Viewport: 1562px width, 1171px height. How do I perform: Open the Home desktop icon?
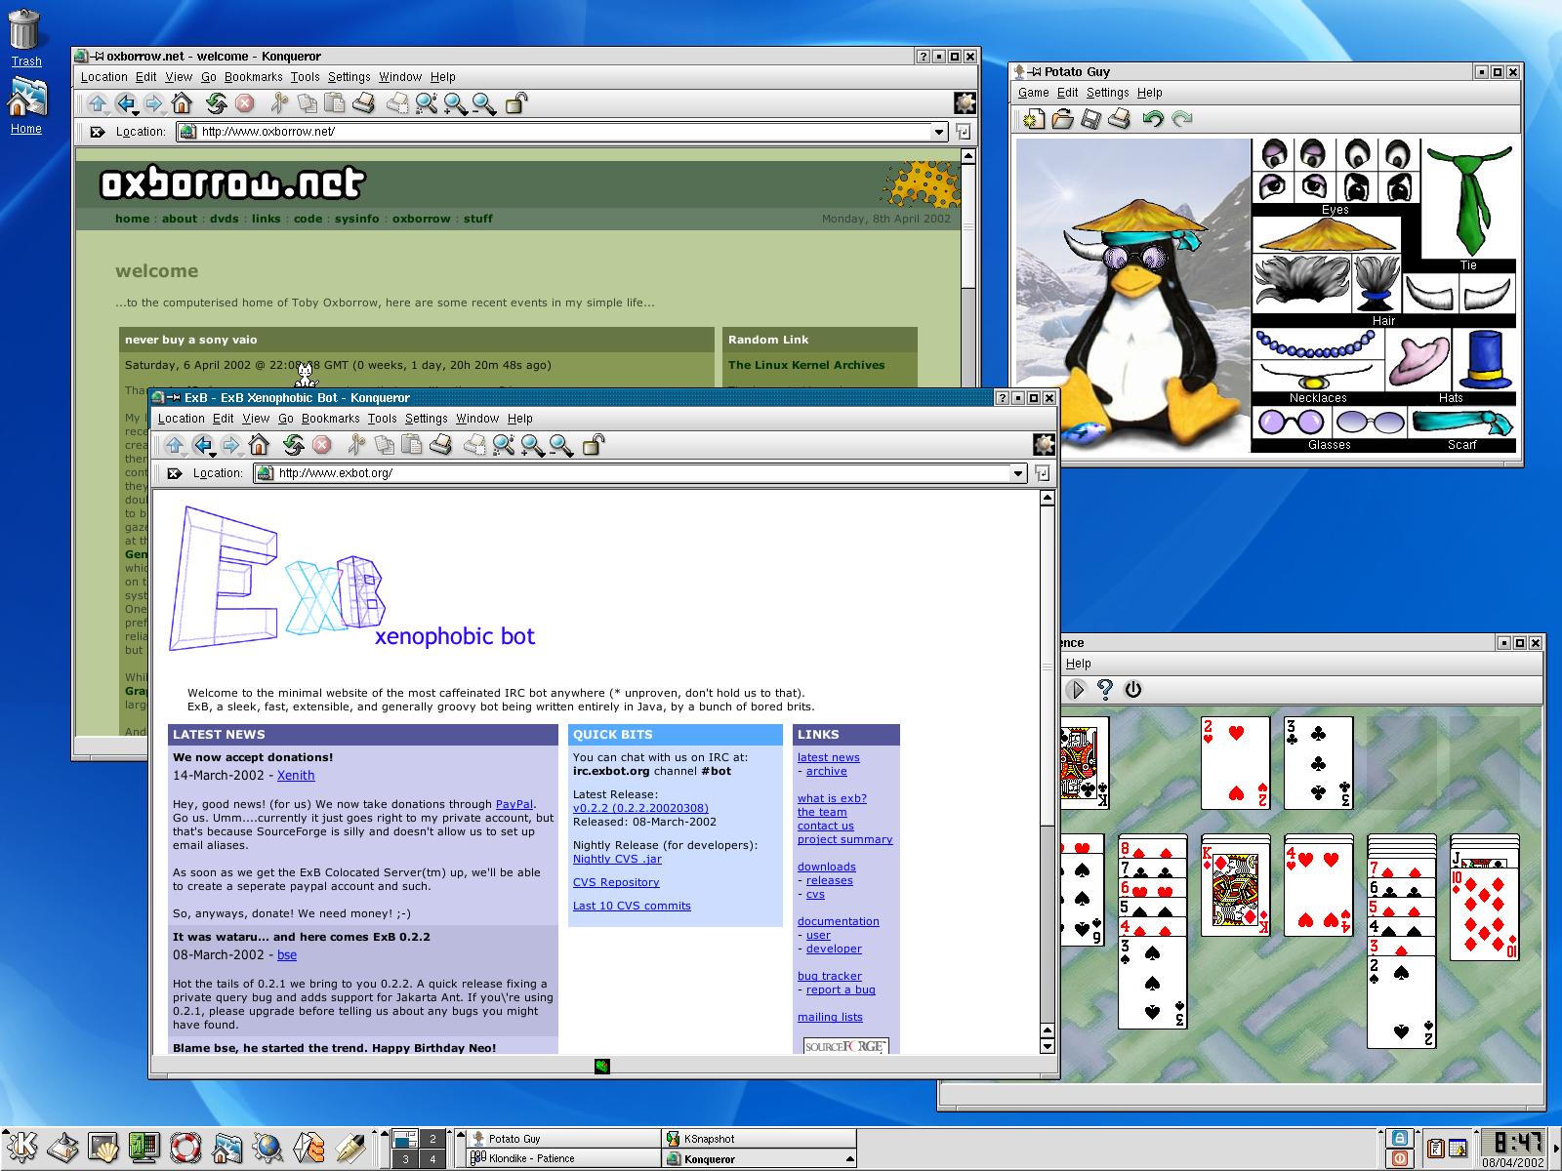pos(26,105)
